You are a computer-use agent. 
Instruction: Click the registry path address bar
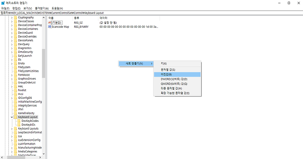[x=151, y=13]
